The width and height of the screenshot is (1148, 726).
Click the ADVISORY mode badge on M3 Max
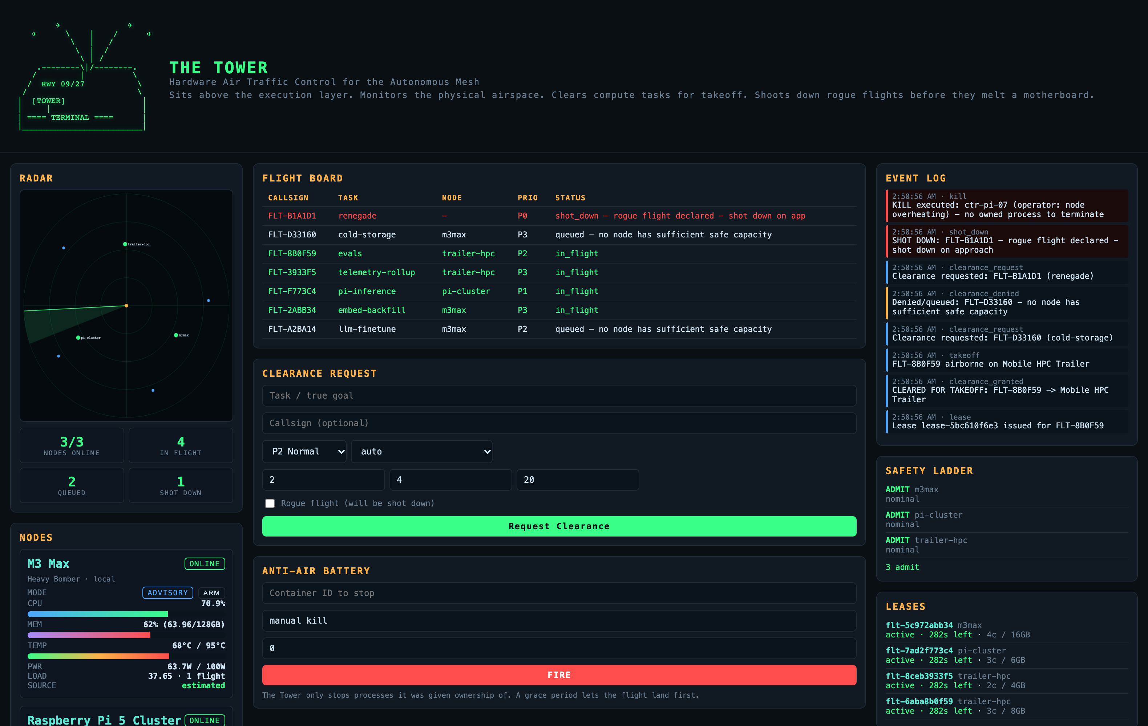[168, 593]
